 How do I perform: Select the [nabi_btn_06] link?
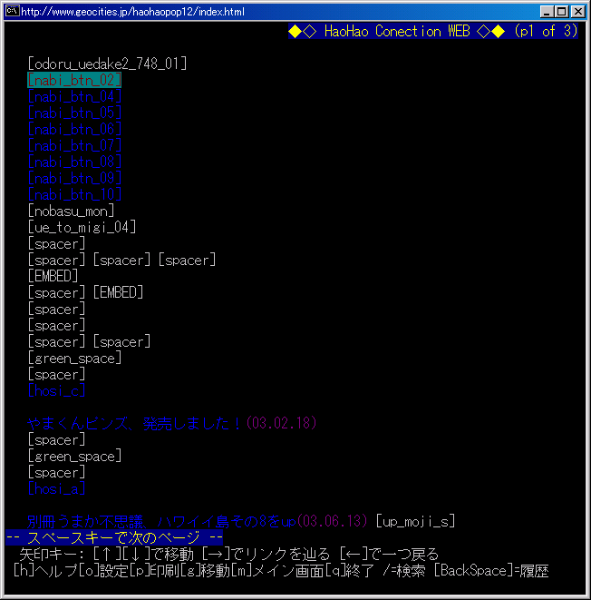pos(74,129)
